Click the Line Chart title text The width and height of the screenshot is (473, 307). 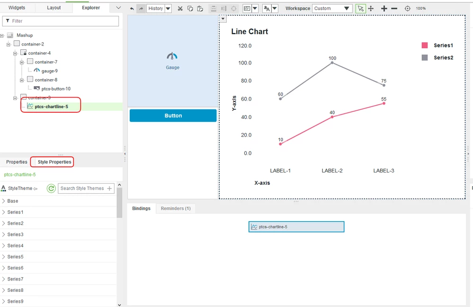tap(250, 31)
